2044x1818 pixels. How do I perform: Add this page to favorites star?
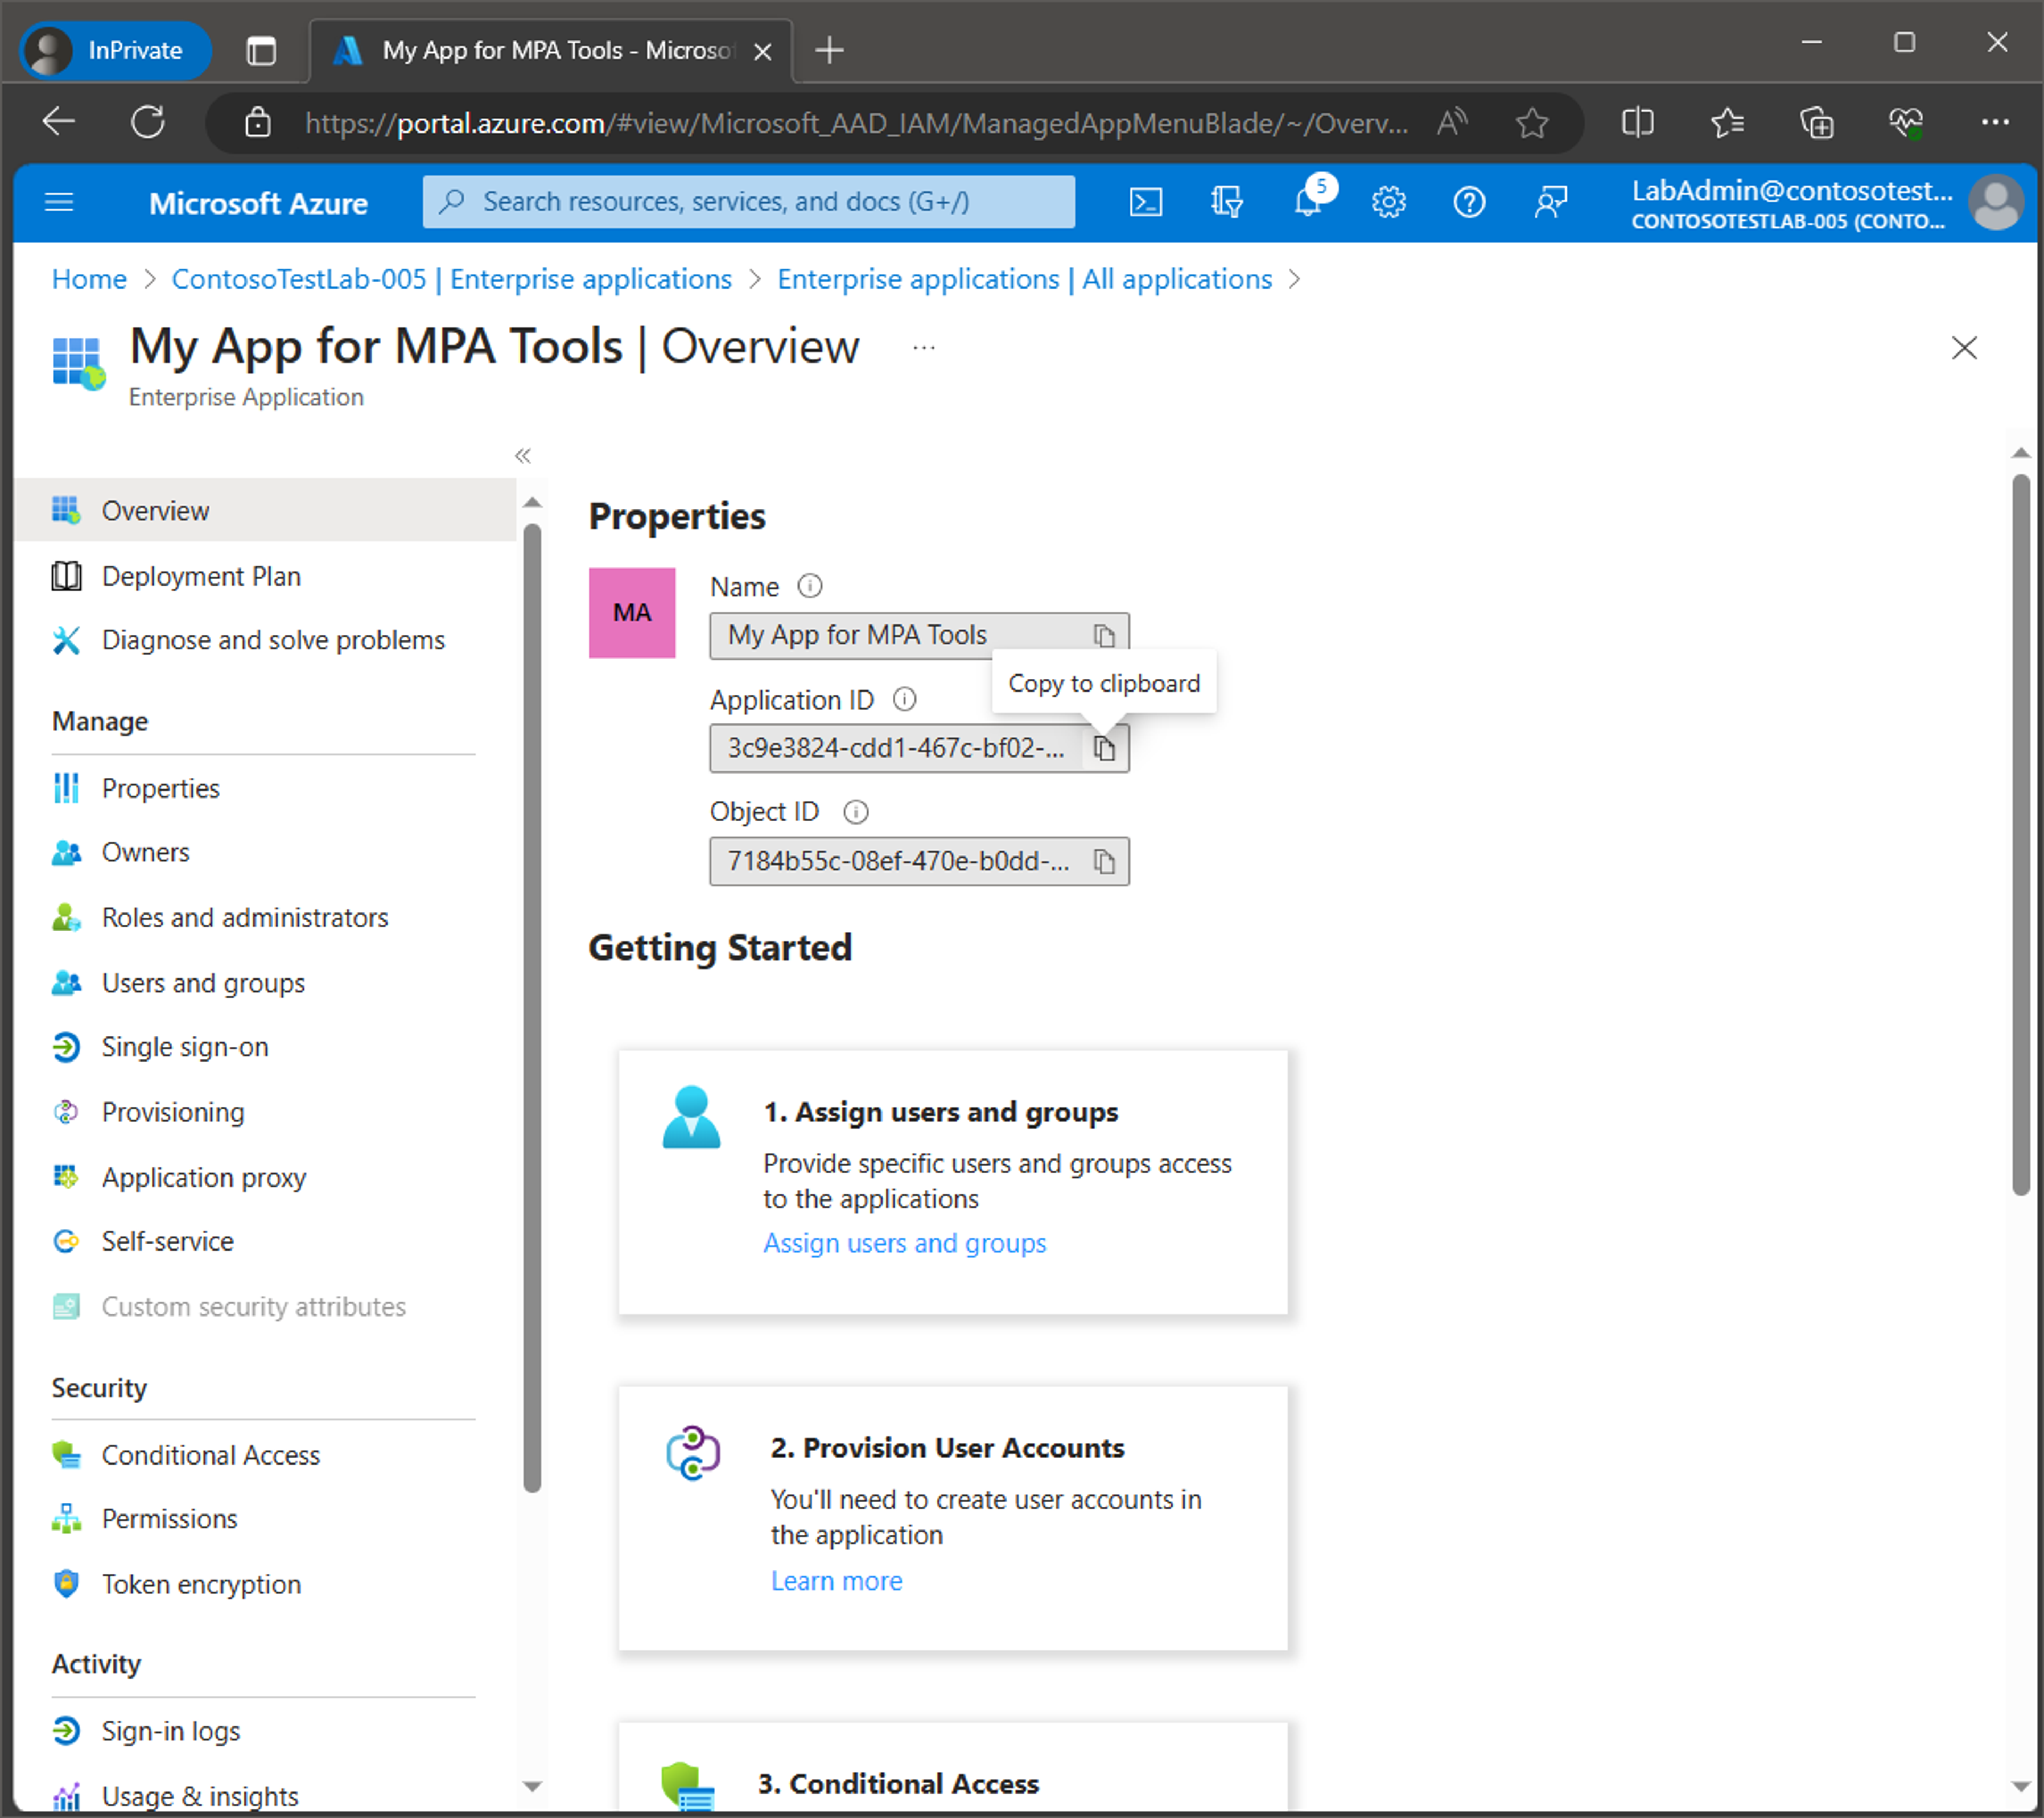(x=1531, y=123)
